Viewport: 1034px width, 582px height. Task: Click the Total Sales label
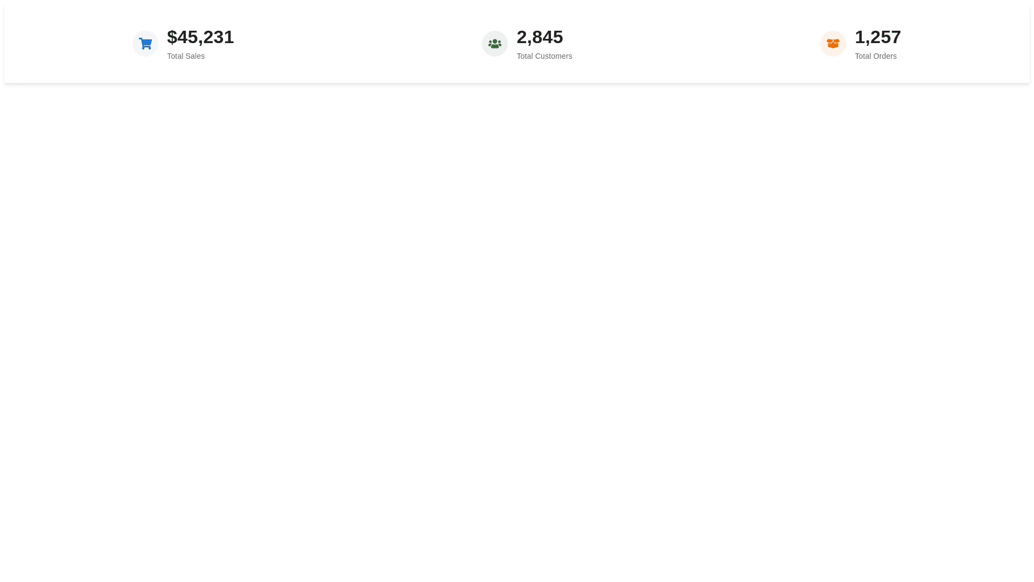click(186, 56)
